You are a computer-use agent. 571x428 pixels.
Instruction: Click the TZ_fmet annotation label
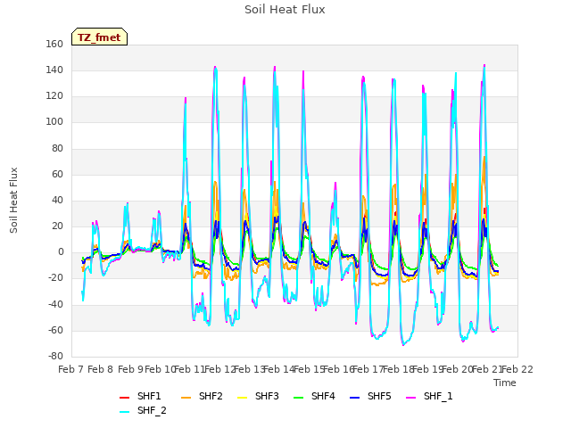99,37
